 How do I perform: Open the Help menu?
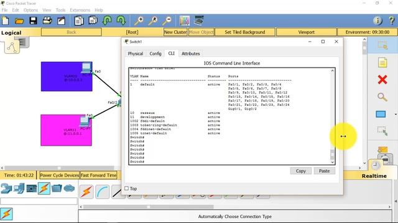(x=99, y=10)
